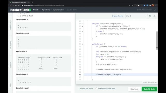Open the browser extensions puzzle icon
The width and height of the screenshot is (166, 93).
click(150, 5)
